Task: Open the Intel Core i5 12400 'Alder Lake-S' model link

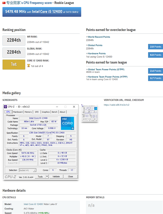Action: (x=40, y=204)
